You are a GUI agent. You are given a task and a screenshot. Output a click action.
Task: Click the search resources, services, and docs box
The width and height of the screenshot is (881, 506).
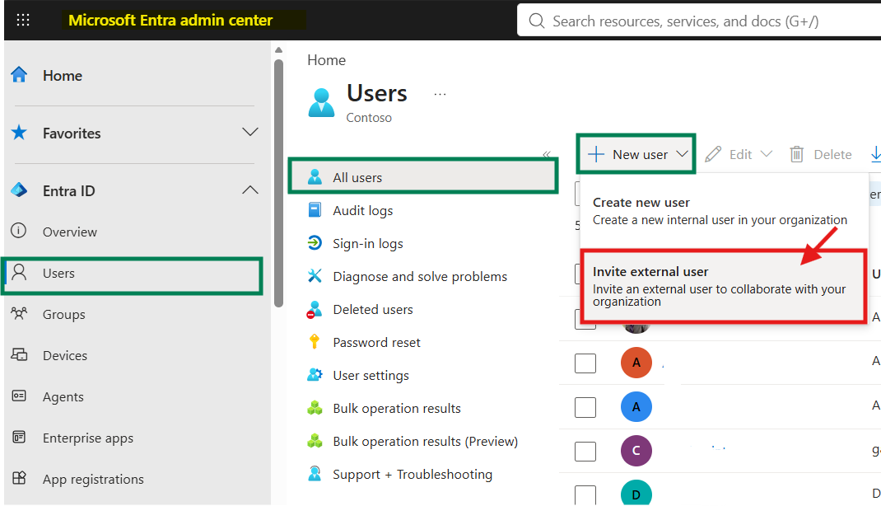[x=699, y=21]
